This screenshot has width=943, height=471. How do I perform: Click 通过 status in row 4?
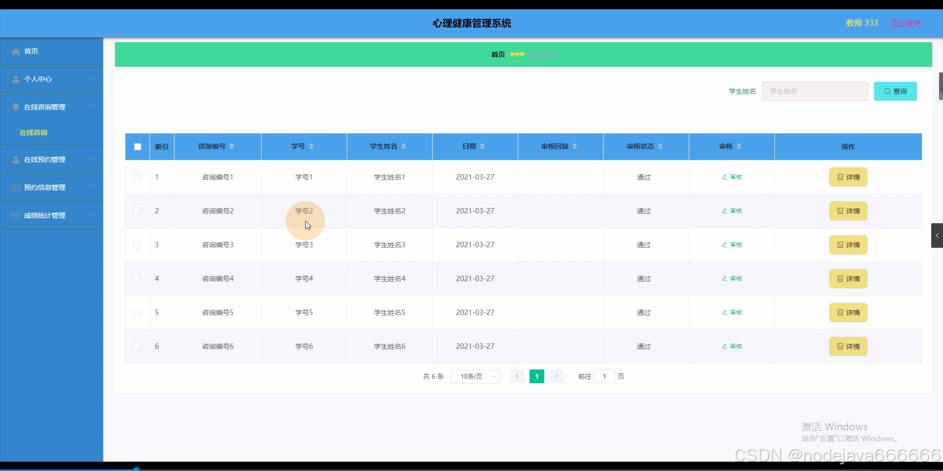click(x=644, y=279)
